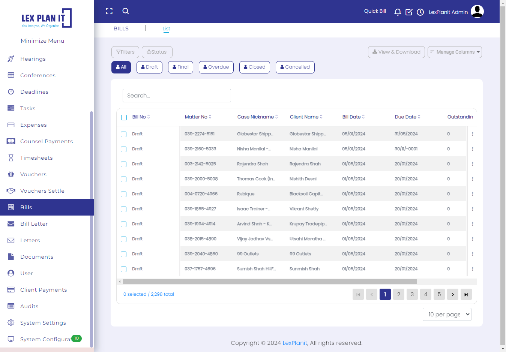Open the notifications bell icon
Image resolution: width=506 pixels, height=352 pixels.
tap(398, 12)
